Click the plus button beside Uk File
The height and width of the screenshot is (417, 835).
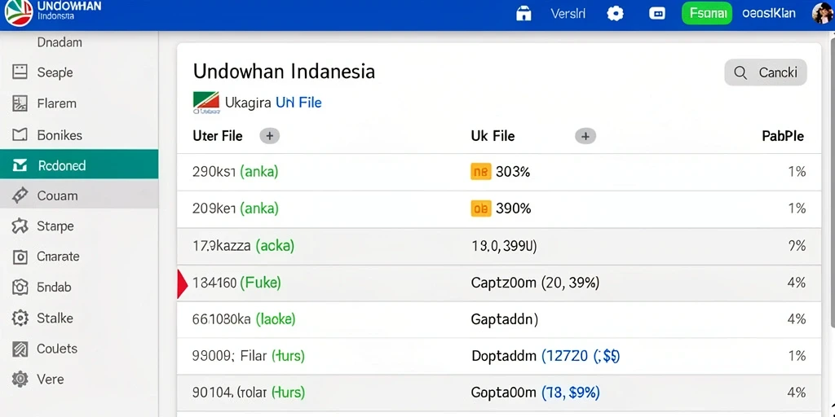pos(585,136)
